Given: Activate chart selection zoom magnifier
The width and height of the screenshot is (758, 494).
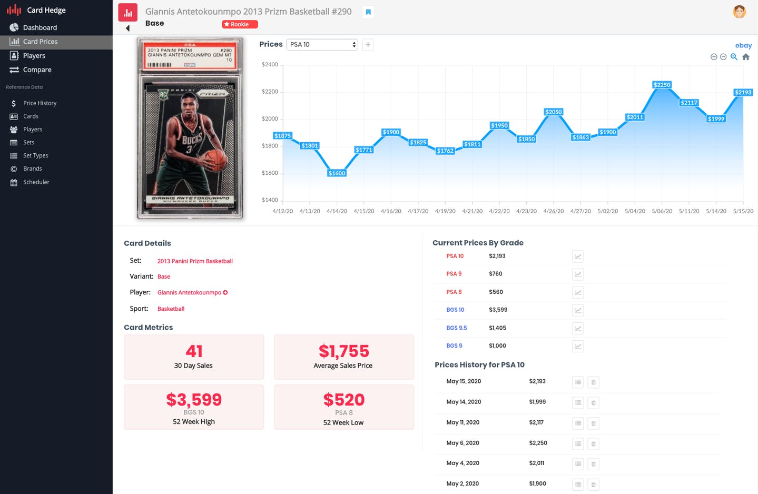Looking at the screenshot, I should [x=734, y=57].
